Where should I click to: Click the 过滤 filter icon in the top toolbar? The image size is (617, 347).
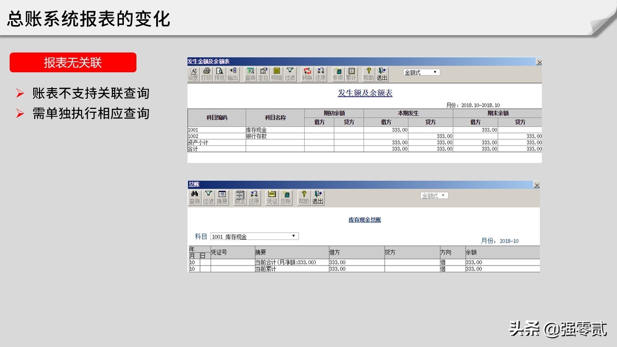(x=289, y=72)
